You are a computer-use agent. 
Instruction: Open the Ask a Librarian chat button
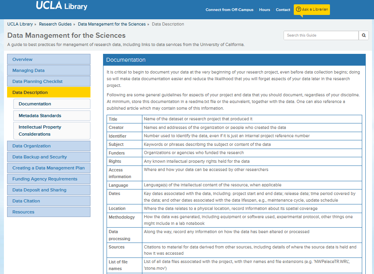click(312, 9)
